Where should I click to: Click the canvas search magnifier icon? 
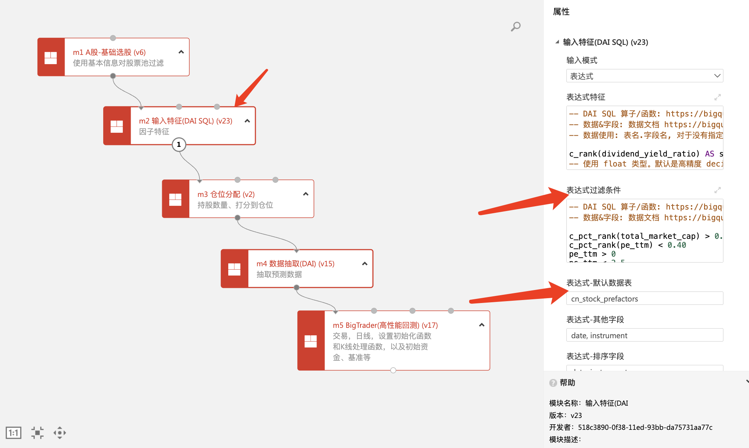click(516, 27)
